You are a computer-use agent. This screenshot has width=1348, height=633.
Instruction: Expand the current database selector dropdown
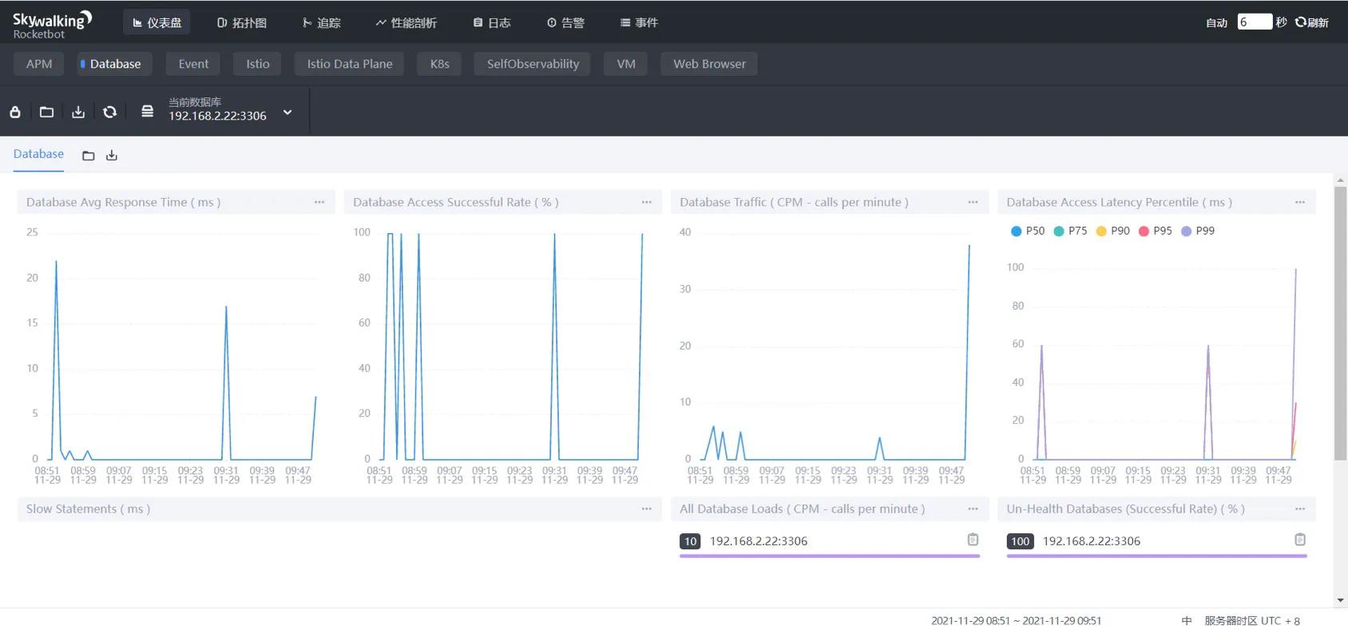point(287,113)
